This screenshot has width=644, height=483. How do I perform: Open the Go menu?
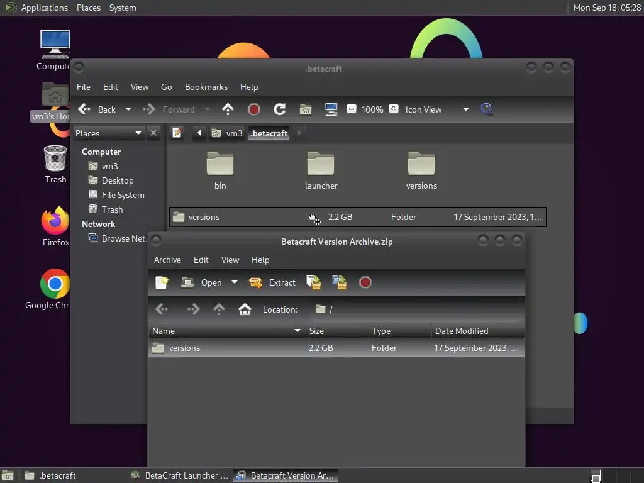tap(166, 87)
